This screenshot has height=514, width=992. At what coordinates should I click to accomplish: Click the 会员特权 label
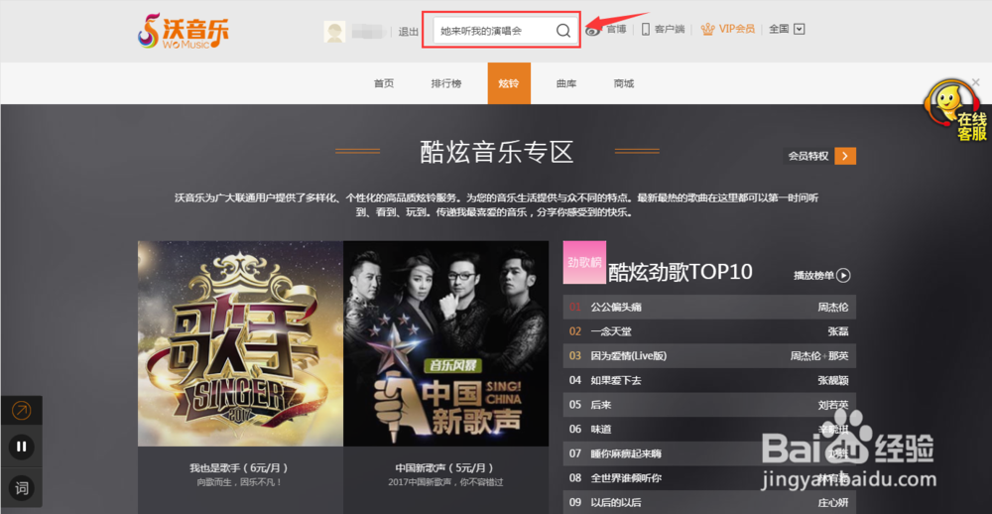coord(808,156)
